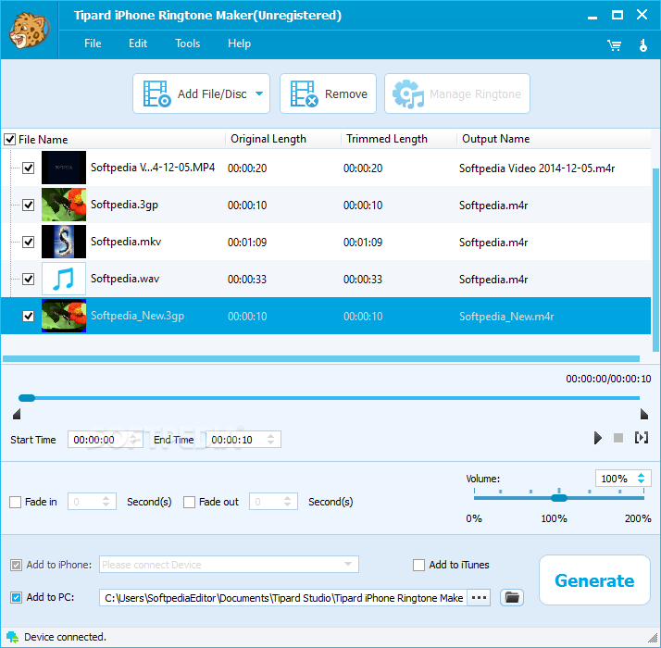Click the Softpedia_New.m4r output name
This screenshot has height=648, width=661.
click(506, 317)
